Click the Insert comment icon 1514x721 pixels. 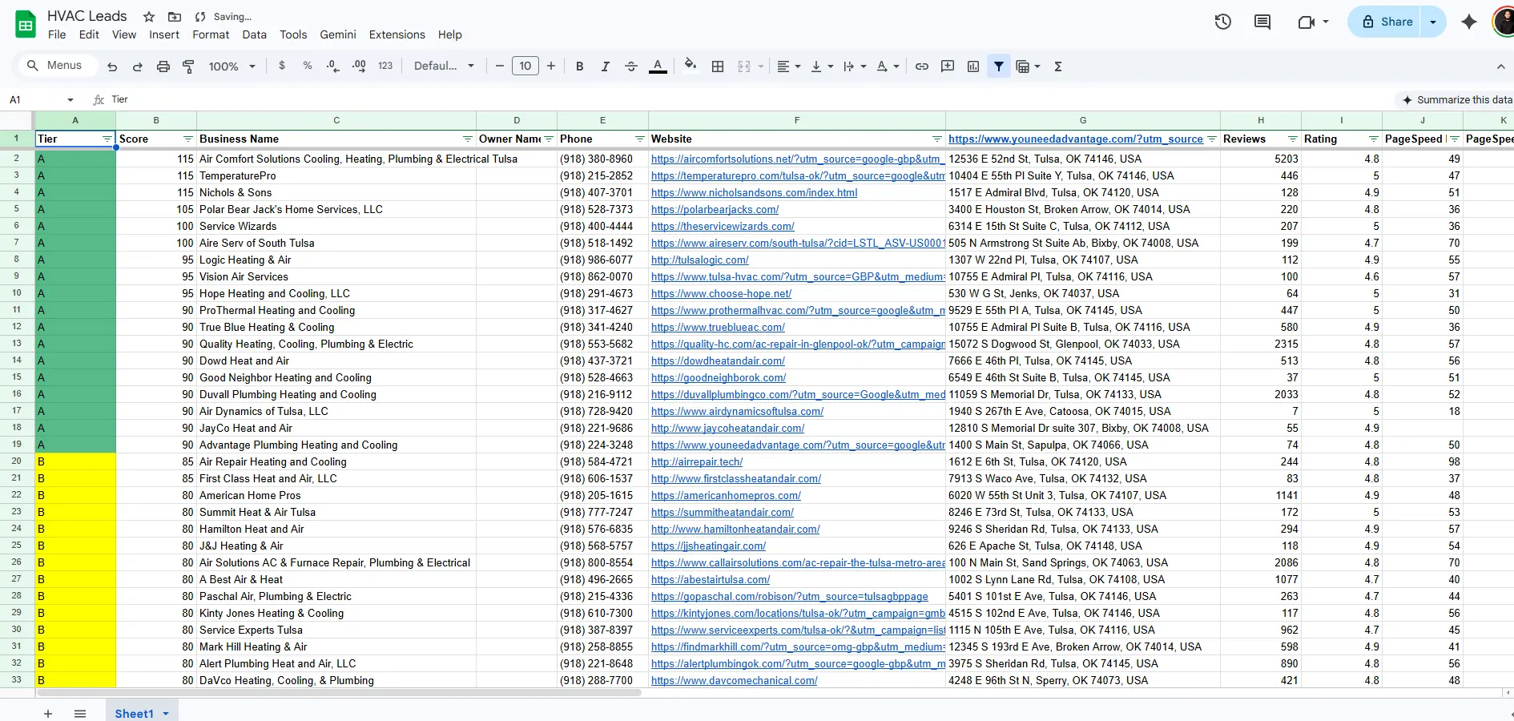948,66
